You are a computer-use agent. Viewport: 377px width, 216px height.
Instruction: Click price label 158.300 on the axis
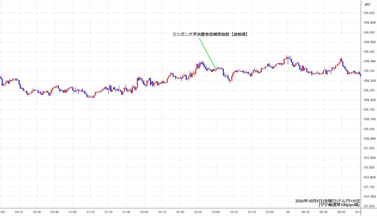[369, 81]
